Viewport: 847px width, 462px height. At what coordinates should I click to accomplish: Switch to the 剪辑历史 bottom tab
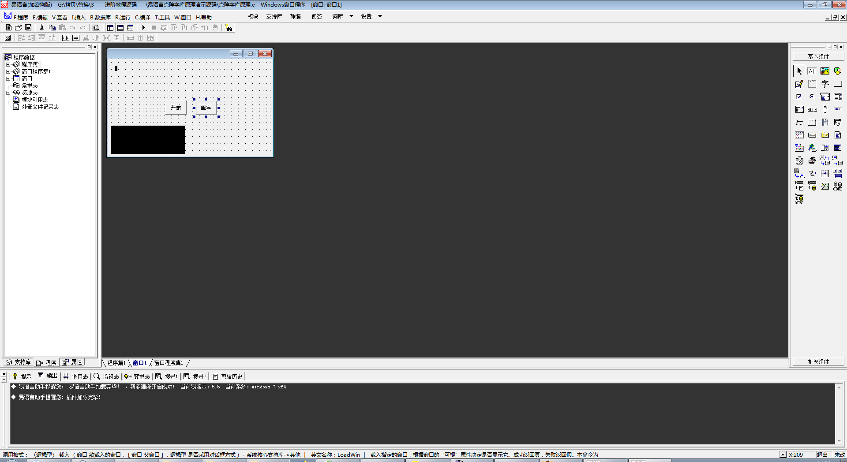(x=228, y=376)
